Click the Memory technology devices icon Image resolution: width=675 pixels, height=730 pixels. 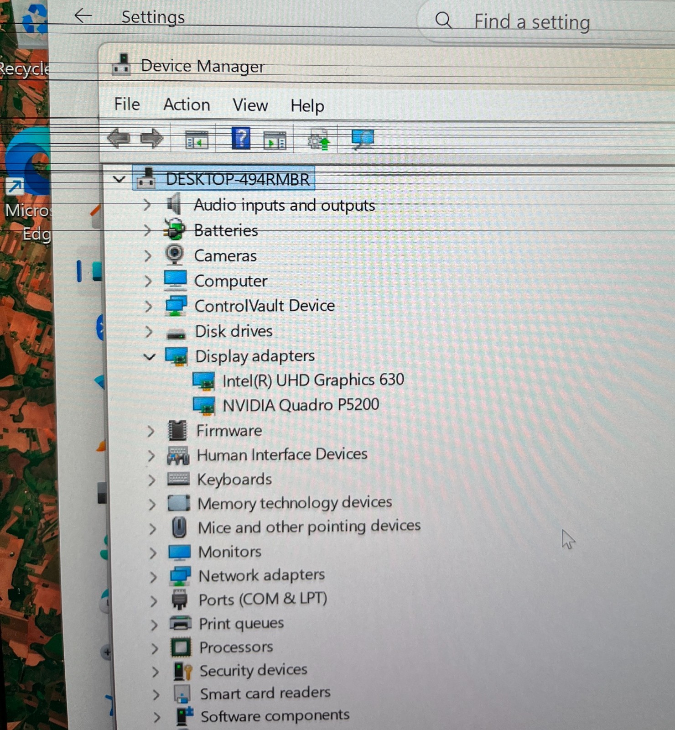[x=179, y=503]
